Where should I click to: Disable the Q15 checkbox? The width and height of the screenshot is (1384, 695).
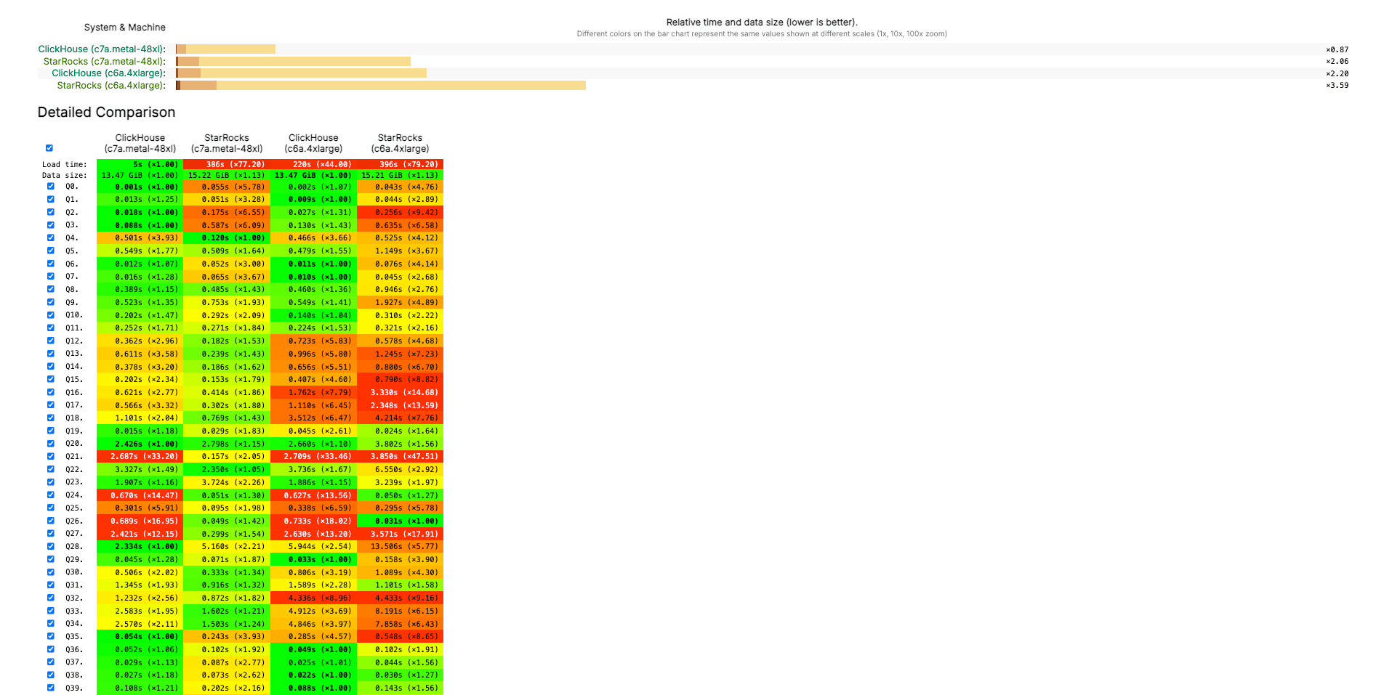[50, 379]
